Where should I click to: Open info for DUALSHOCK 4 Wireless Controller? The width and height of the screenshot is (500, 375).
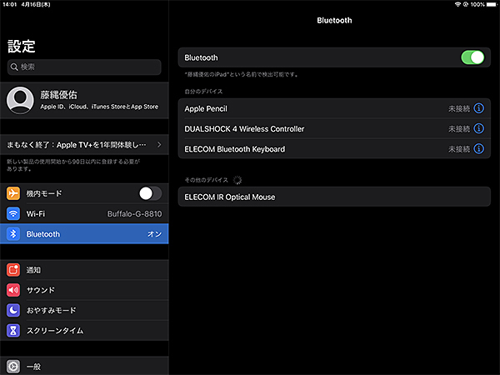[479, 129]
